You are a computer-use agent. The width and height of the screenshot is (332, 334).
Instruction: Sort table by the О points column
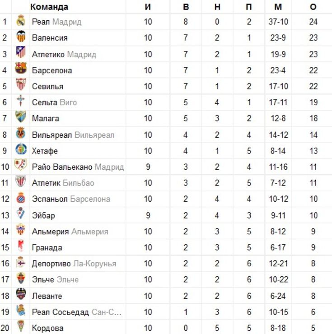(313, 7)
